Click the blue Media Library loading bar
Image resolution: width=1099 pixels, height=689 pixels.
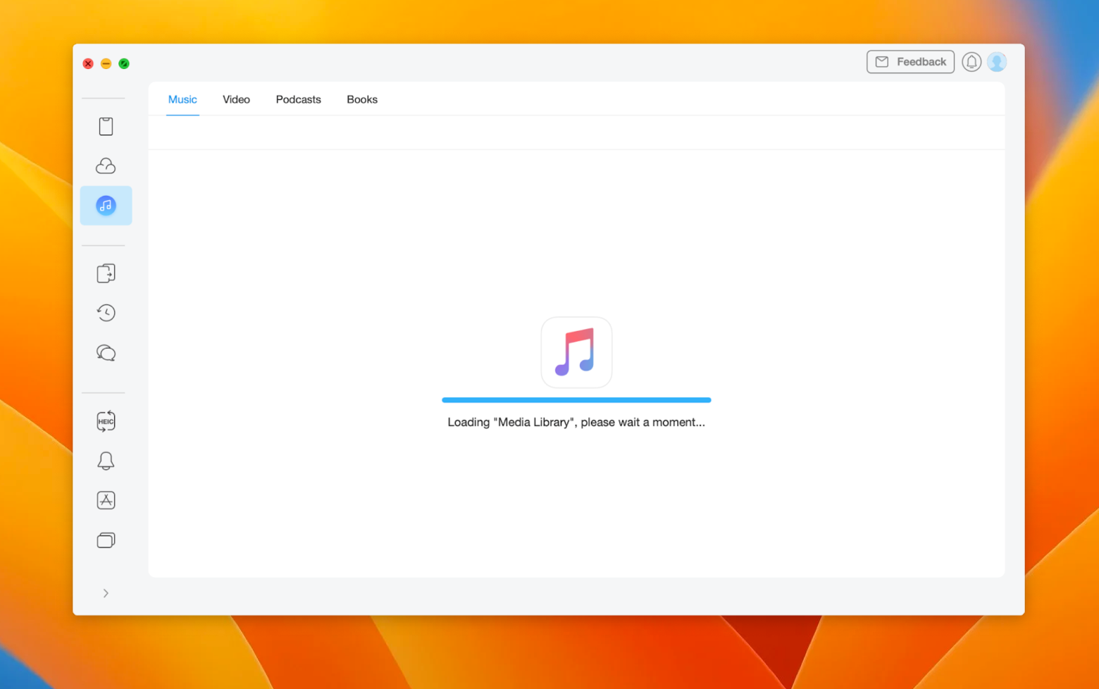(576, 400)
